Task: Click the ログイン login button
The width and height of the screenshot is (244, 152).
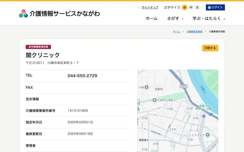Action: 215,7
